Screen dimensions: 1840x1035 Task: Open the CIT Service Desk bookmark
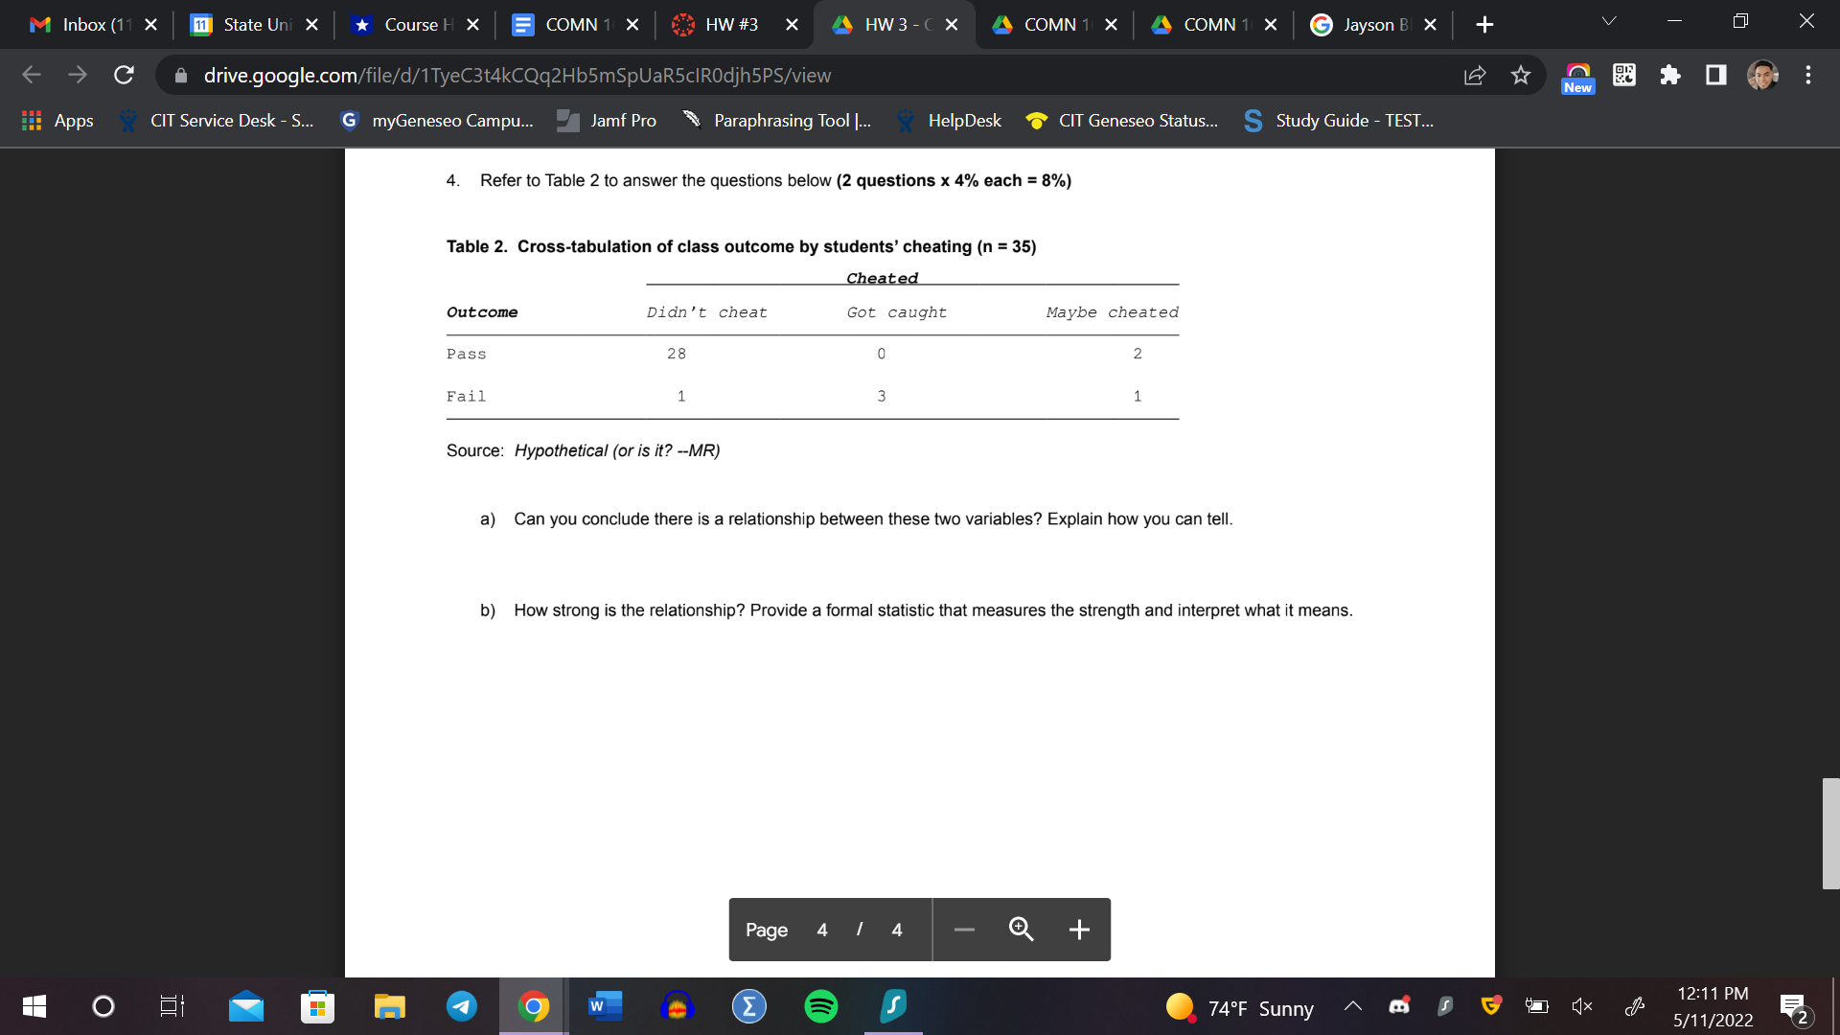pyautogui.click(x=216, y=121)
